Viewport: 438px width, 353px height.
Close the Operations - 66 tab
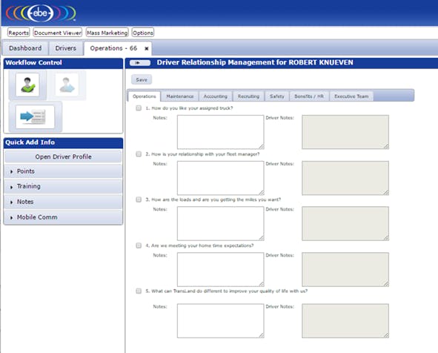point(147,49)
